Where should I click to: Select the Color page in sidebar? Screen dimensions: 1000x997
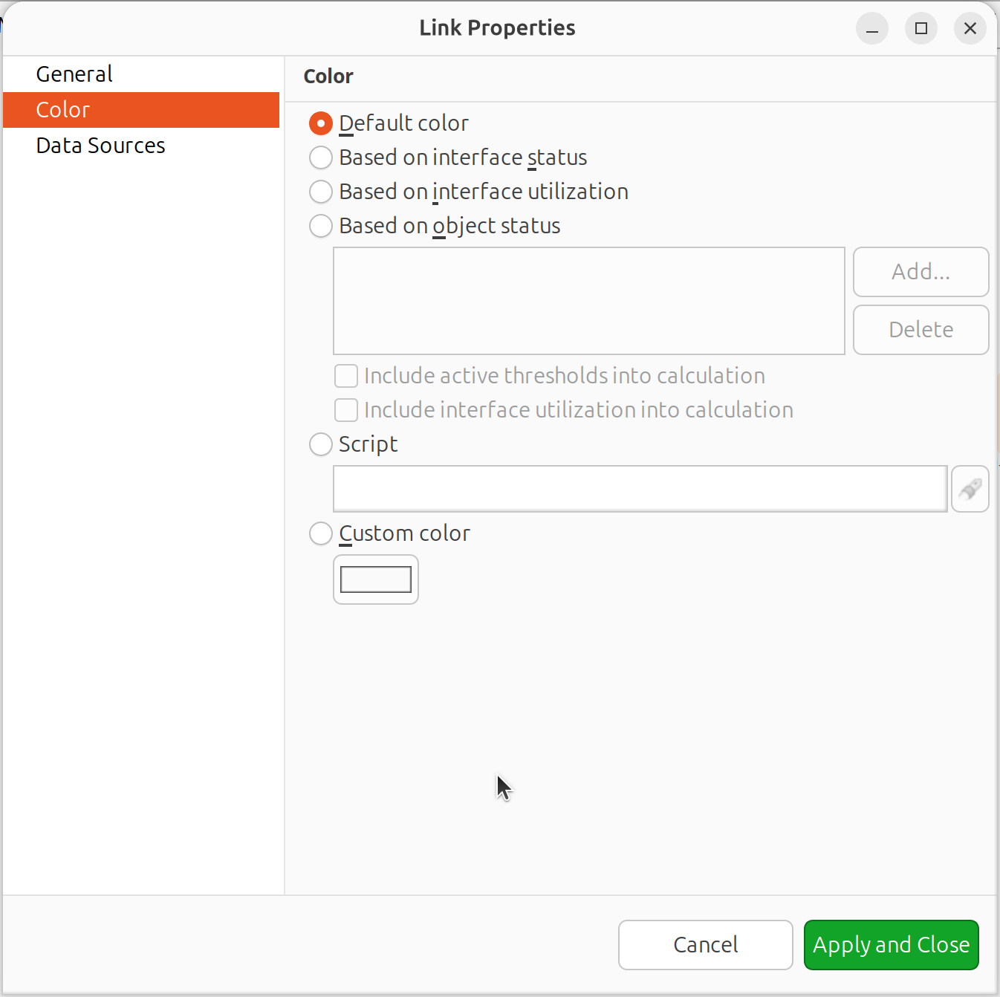coord(63,110)
